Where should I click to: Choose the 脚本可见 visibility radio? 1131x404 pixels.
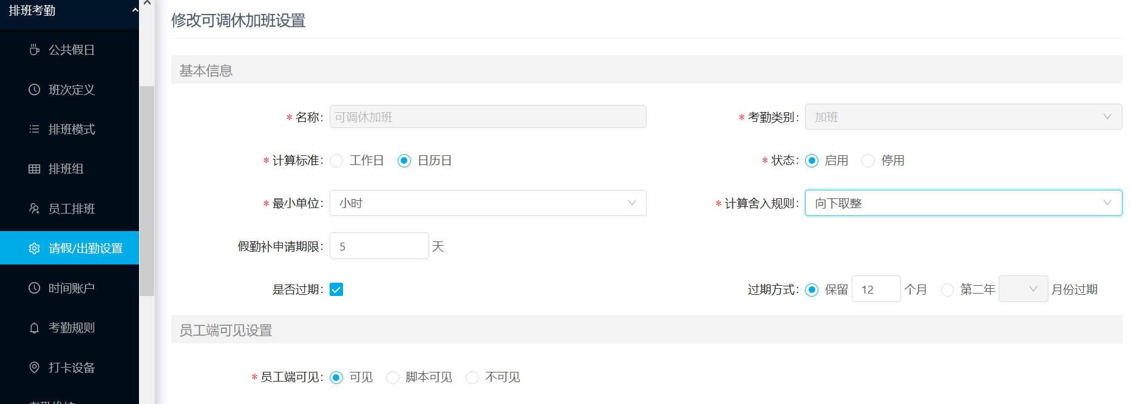point(393,377)
